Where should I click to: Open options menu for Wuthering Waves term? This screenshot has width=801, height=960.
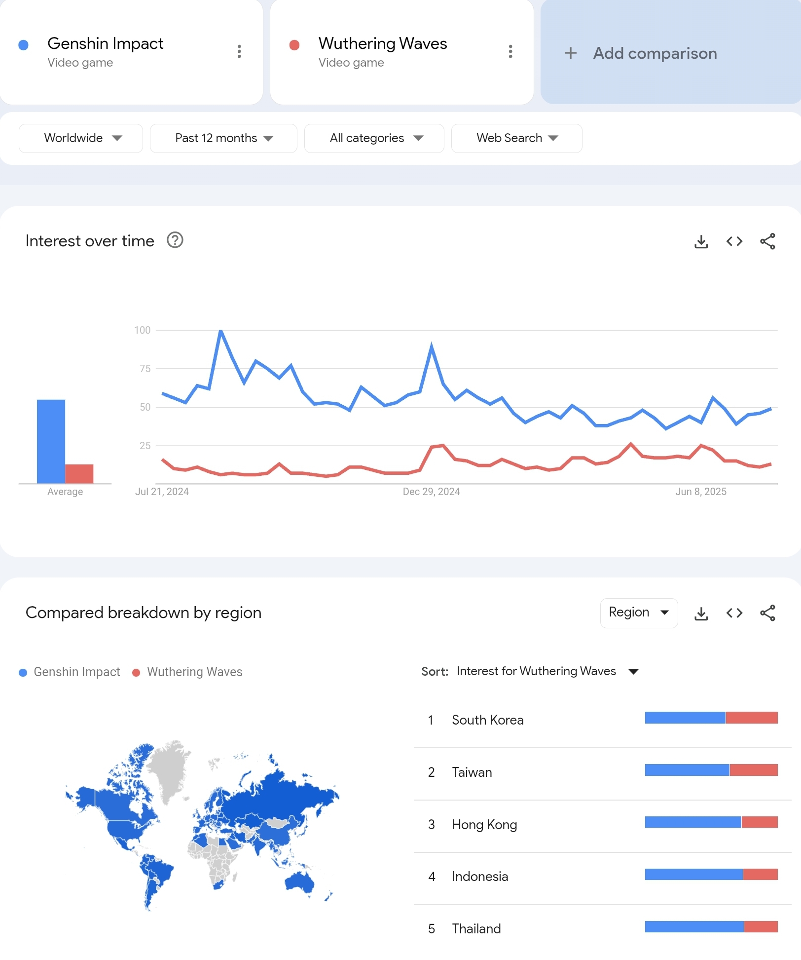510,52
